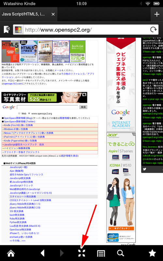
Task: Tap the Home icon in the bottom bar
Action: 11,253
